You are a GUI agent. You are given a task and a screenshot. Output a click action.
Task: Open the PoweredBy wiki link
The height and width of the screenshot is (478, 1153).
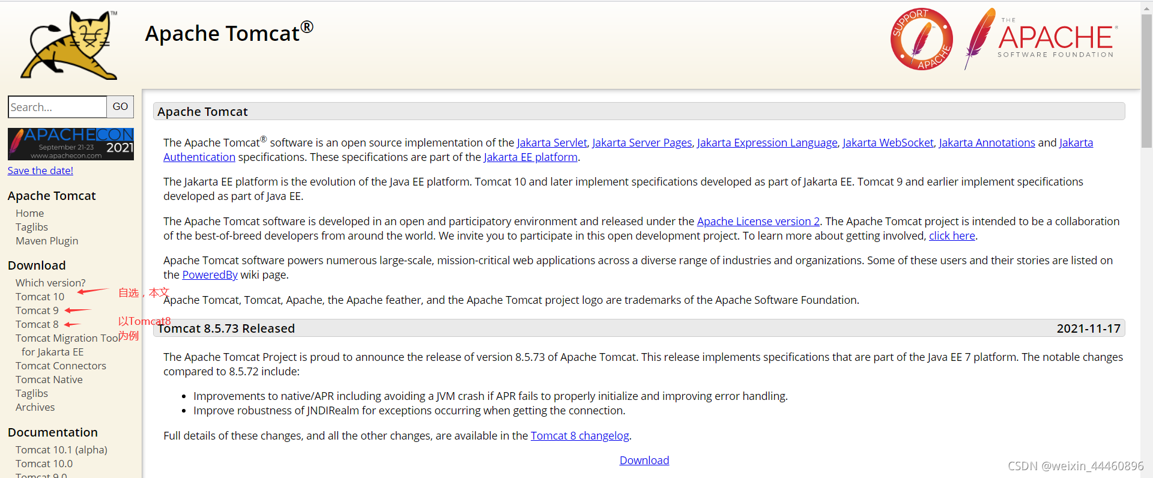pos(210,274)
